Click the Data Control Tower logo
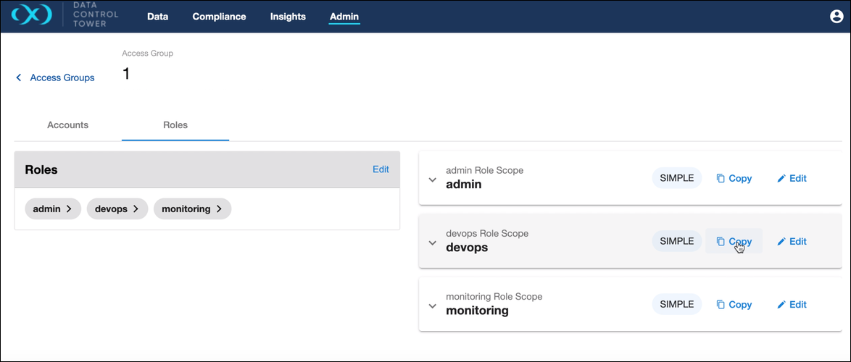This screenshot has width=851, height=362. [x=33, y=16]
